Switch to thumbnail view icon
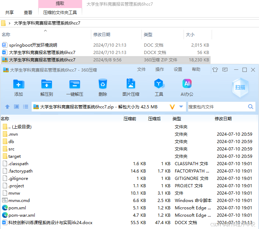Viewport: 259px width, 229px height. click(x=16, y=107)
